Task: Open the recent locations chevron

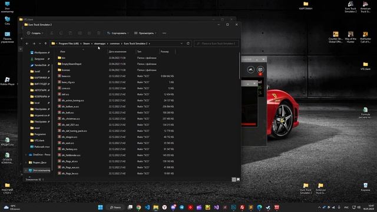Action: pyautogui.click(x=40, y=44)
